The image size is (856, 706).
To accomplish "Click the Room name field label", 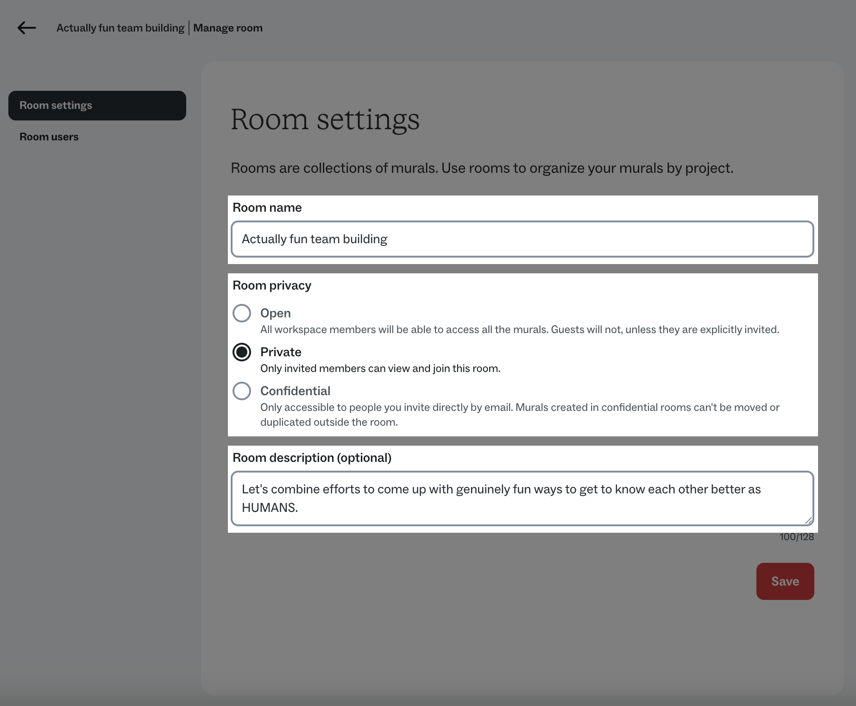I will 267,208.
